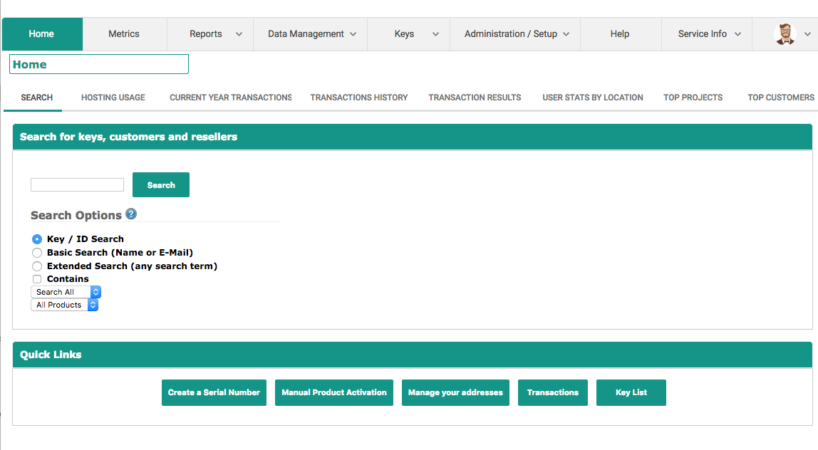
Task: Click the Search Options help question-mark icon
Action: (131, 214)
